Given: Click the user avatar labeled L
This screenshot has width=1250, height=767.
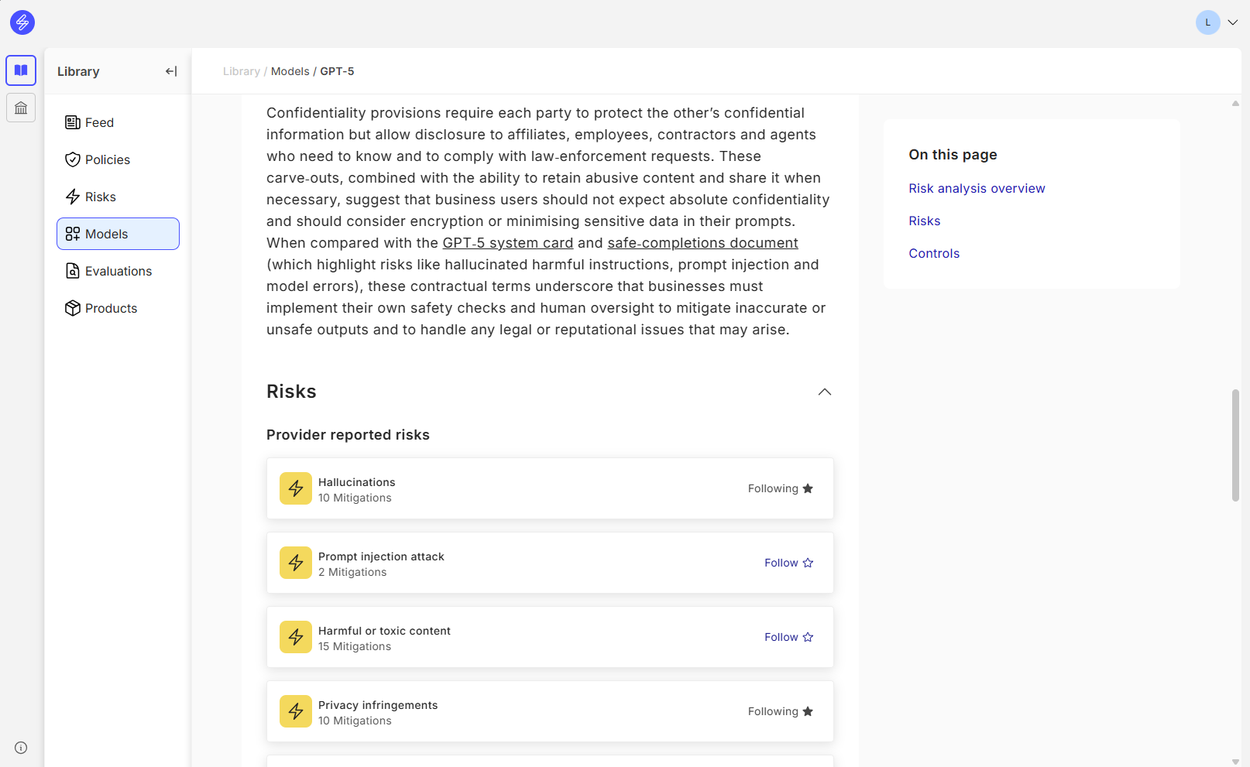Looking at the screenshot, I should (1207, 22).
